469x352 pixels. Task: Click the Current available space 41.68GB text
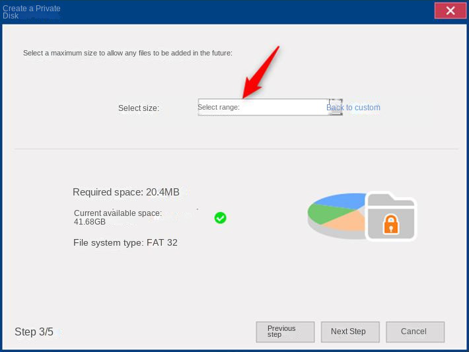pos(118,217)
